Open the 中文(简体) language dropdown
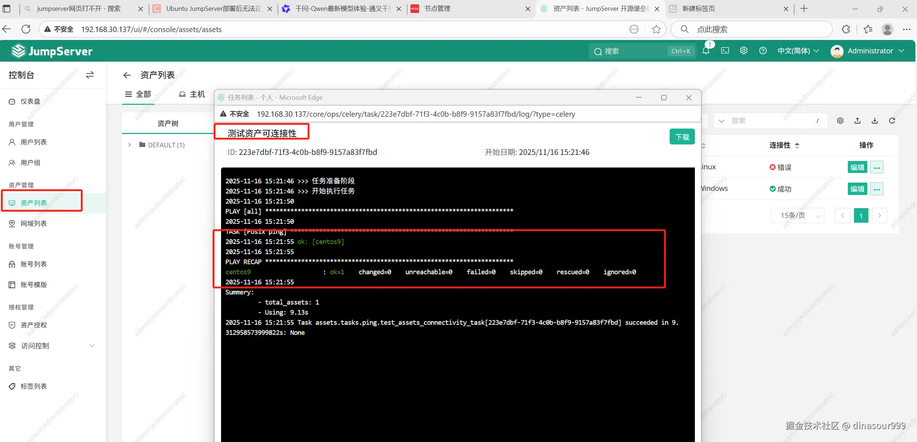 click(798, 51)
